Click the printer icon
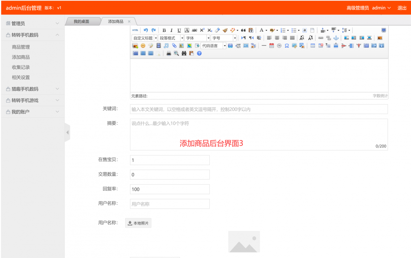Screen dimensions: 411x258 169,54
